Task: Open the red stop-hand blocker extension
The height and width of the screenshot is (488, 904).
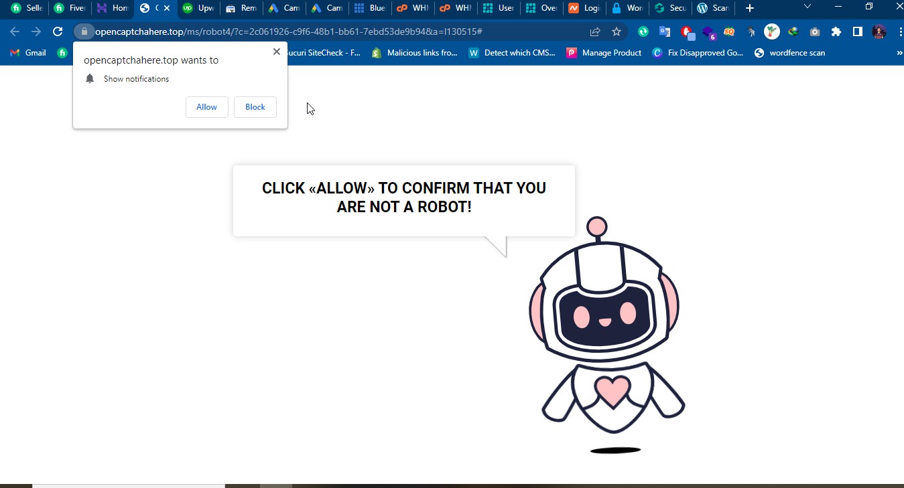Action: [687, 32]
